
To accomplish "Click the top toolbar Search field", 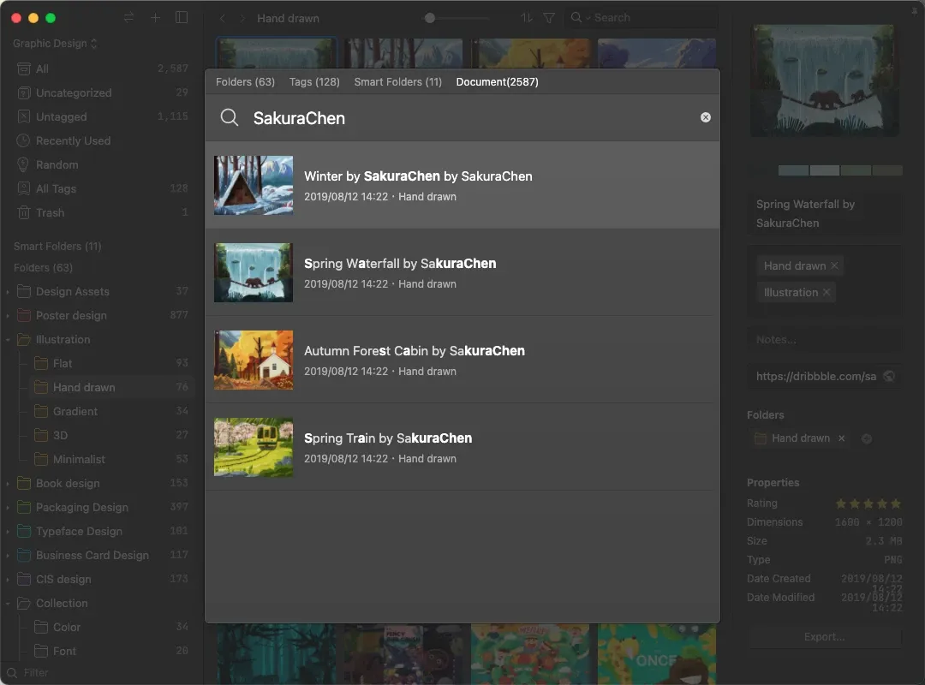I will click(x=641, y=18).
